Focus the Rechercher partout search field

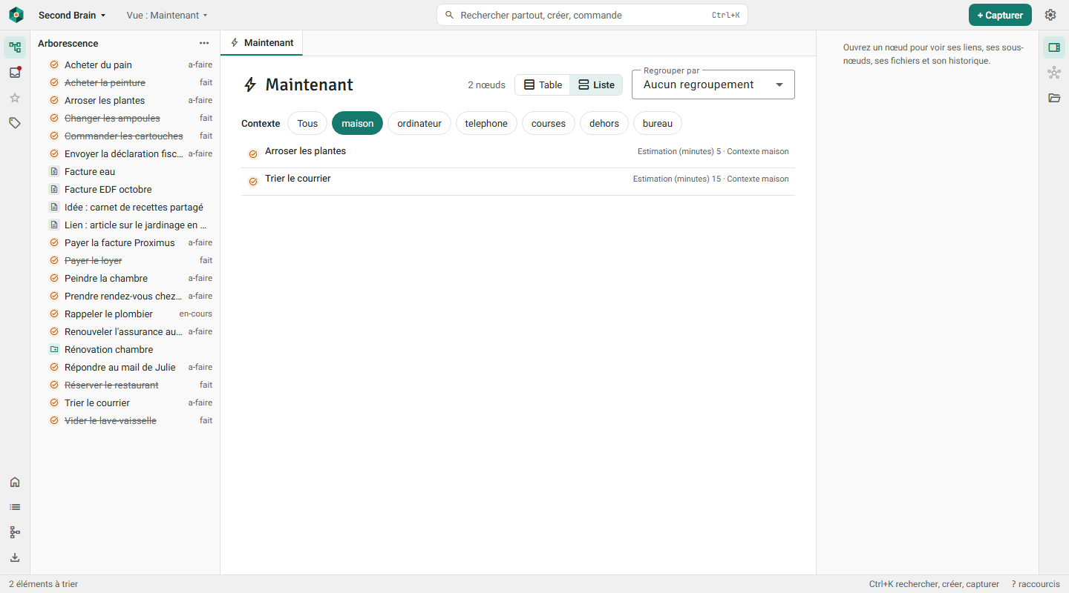[592, 15]
